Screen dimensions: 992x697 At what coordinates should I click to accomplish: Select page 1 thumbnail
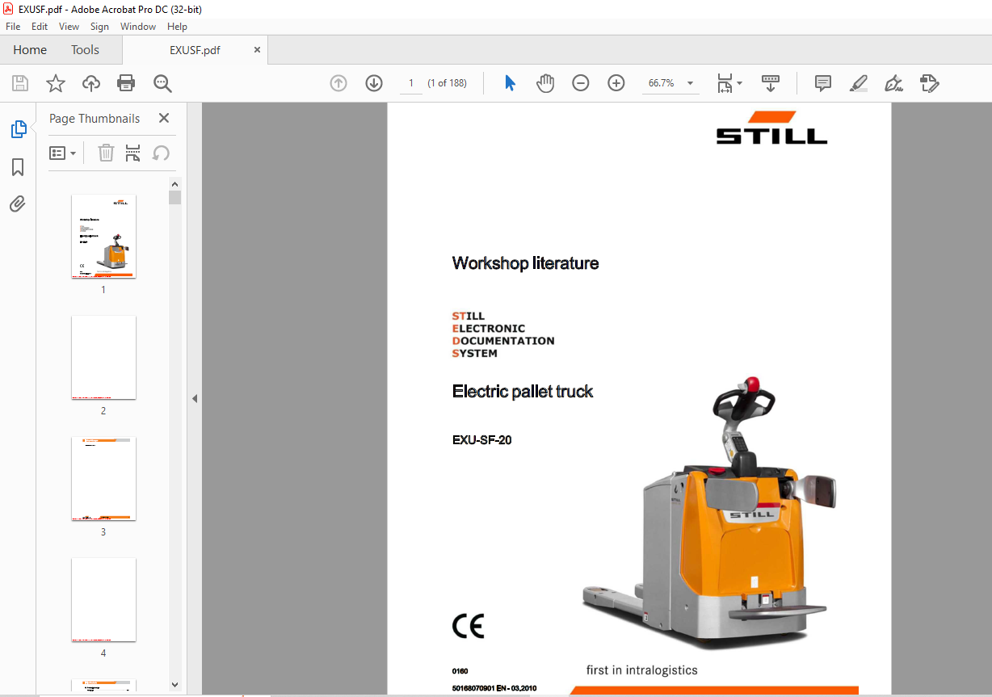pyautogui.click(x=103, y=237)
